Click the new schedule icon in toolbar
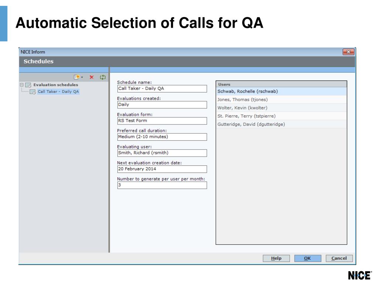The width and height of the screenshot is (378, 283). 77,77
